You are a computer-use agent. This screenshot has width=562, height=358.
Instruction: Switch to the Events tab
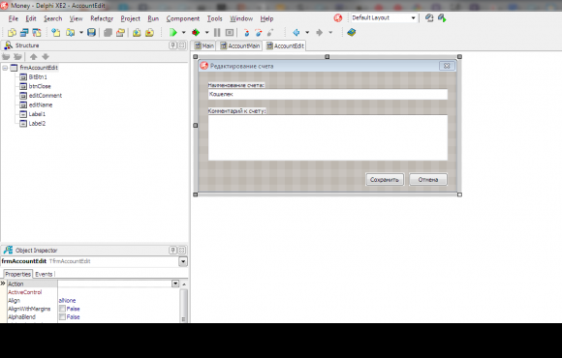[x=44, y=274]
